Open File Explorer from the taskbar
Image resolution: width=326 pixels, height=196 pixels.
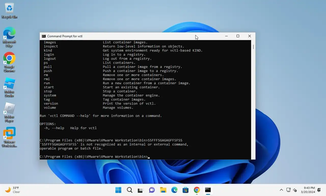(163, 190)
